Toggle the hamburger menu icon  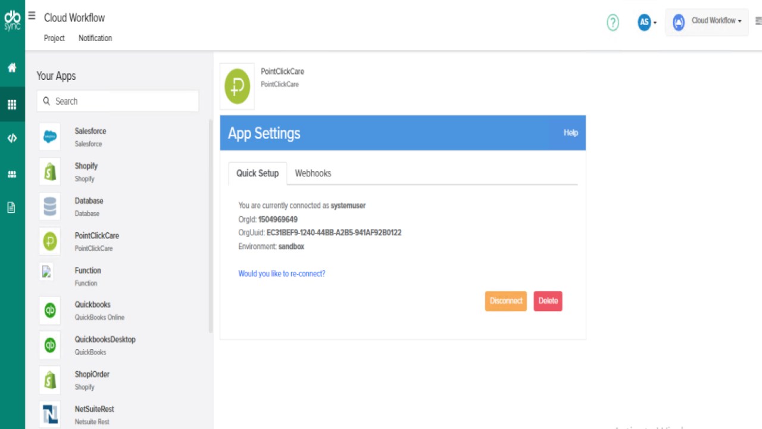[32, 16]
